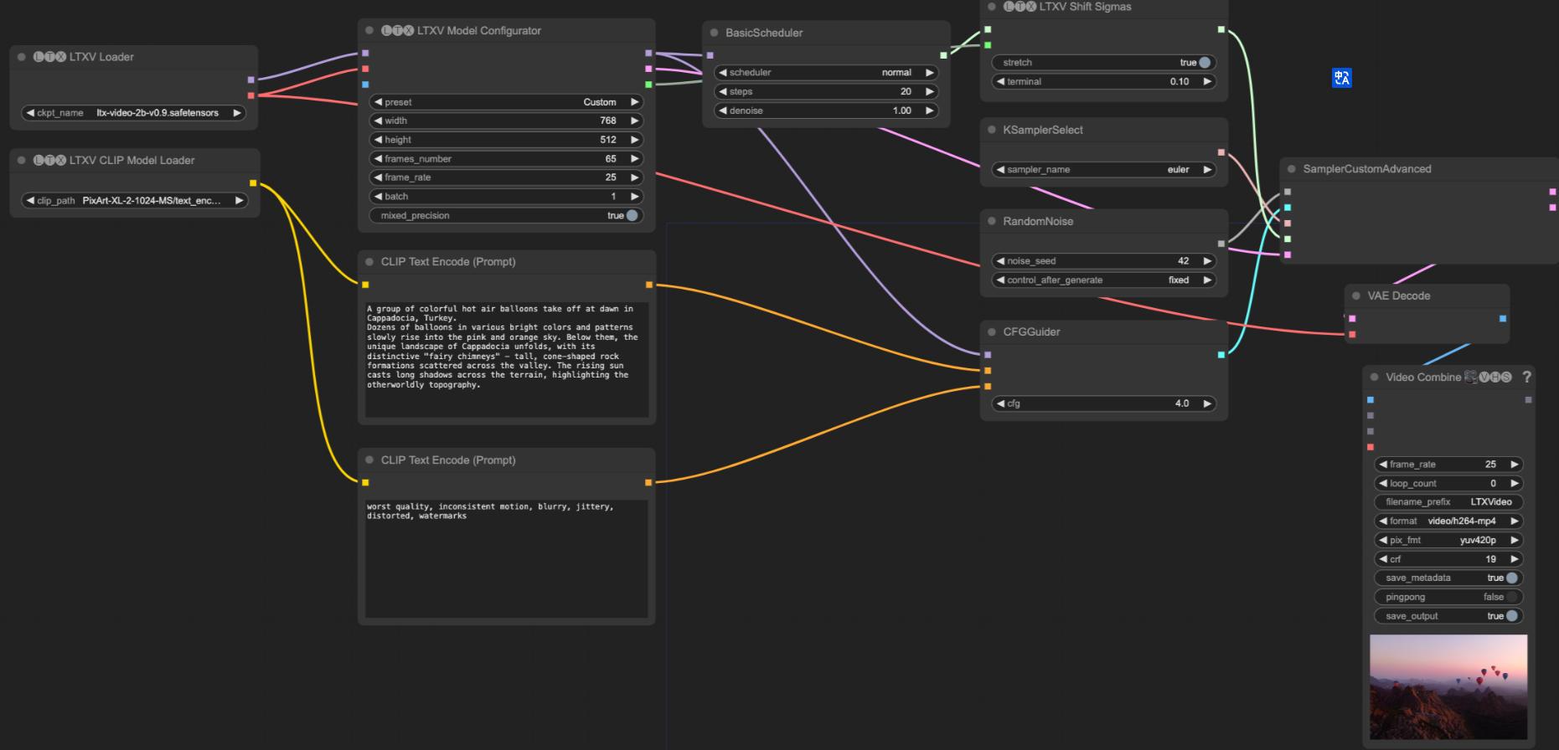Collapse the VAE Decode node via its dot
Screen dimensions: 1559x750
tap(1356, 296)
